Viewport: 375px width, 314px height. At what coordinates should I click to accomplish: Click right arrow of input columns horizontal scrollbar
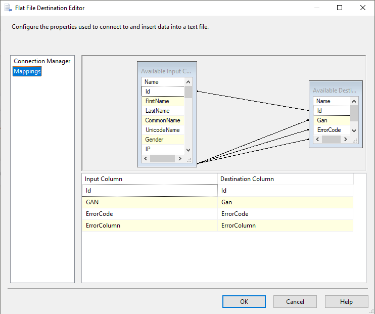(x=180, y=159)
